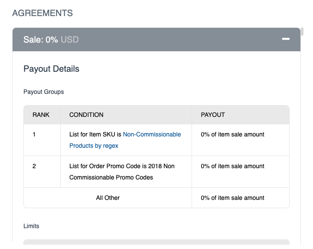The image size is (313, 249).
Task: Open Non-Commissionable Products by regex link
Action: [125, 140]
